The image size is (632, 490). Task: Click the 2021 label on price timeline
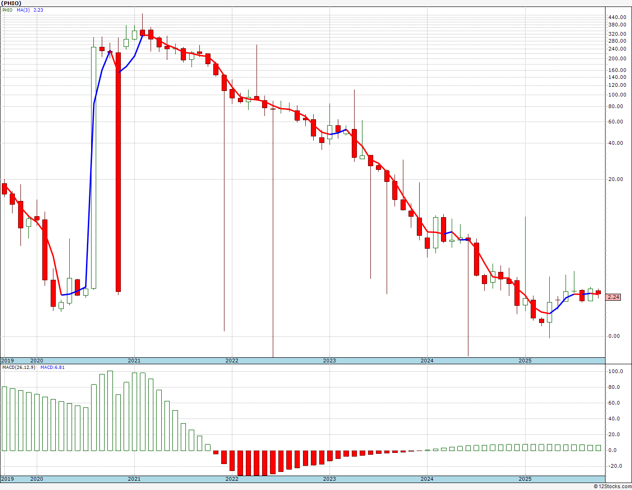134,361
